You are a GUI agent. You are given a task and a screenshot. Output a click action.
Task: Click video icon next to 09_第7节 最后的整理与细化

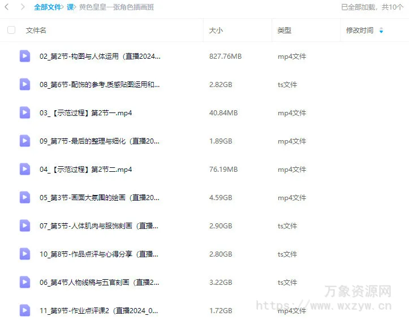coord(25,141)
